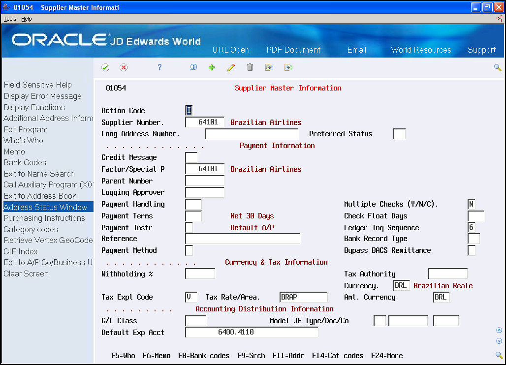
Task: Click the Parent Number field
Action: coord(205,181)
